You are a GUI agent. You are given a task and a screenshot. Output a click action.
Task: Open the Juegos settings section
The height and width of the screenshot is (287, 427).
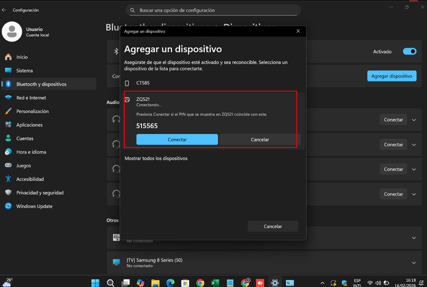pos(24,166)
